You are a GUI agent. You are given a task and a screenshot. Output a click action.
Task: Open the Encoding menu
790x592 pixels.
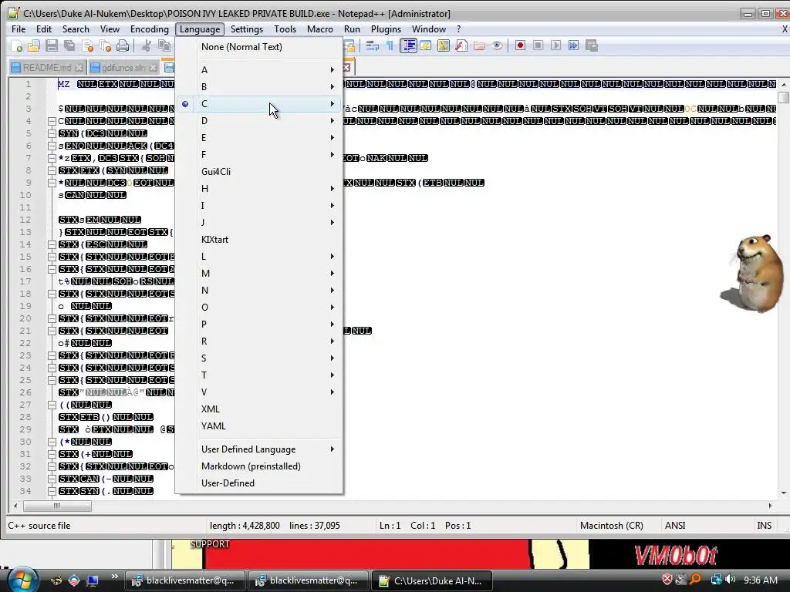point(149,29)
